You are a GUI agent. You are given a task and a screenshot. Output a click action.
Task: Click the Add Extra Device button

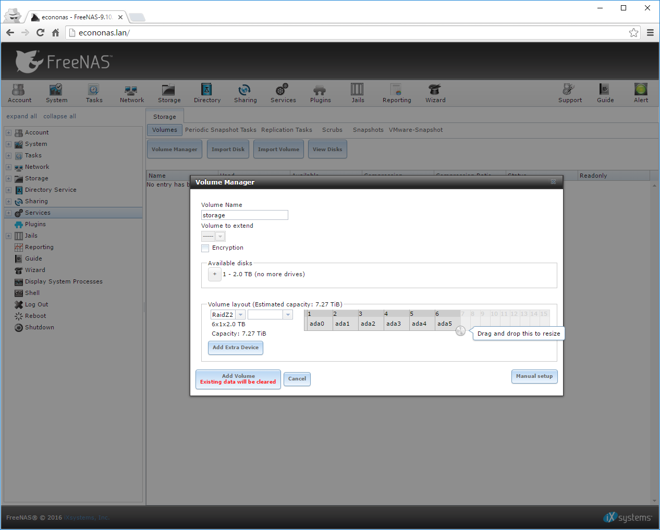coord(236,348)
